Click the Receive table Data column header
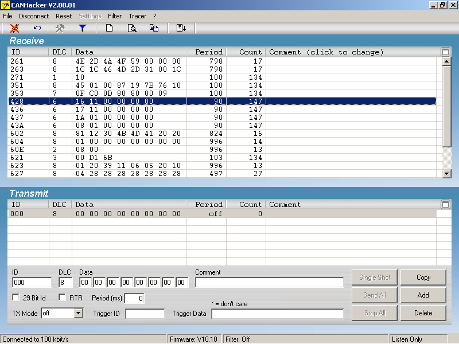 pyautogui.click(x=129, y=52)
